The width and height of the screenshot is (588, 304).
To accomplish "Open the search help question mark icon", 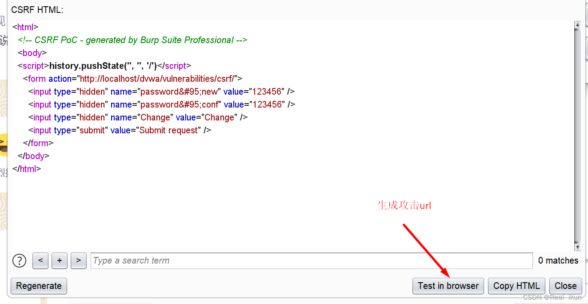I will [x=19, y=260].
